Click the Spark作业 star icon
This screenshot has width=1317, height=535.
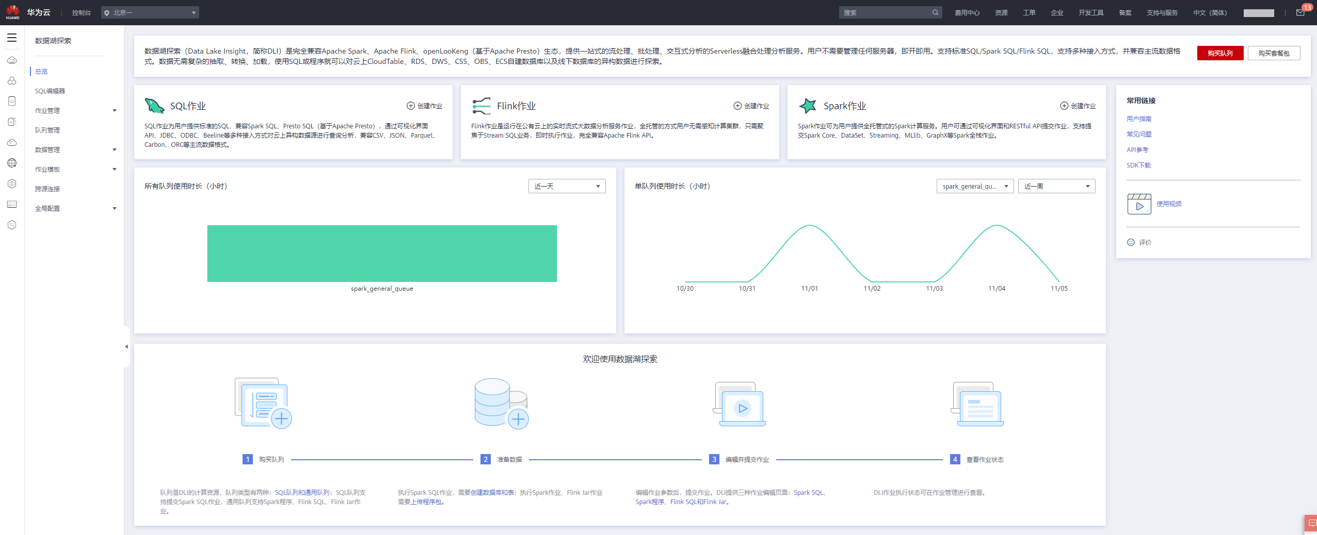(x=808, y=106)
